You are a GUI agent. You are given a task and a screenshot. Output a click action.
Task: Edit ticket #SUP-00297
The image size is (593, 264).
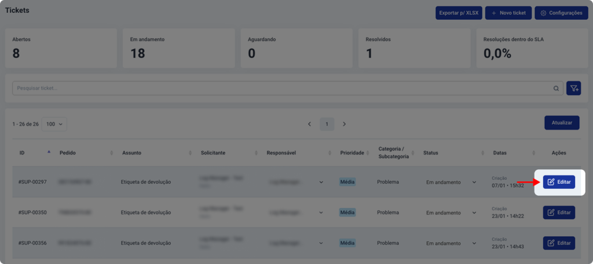point(559,182)
